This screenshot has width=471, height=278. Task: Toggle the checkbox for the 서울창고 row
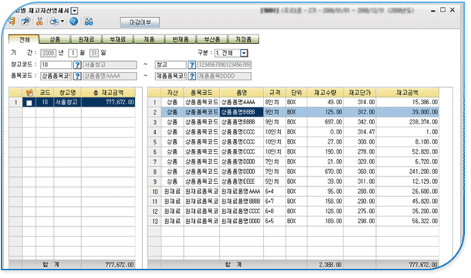click(x=29, y=103)
